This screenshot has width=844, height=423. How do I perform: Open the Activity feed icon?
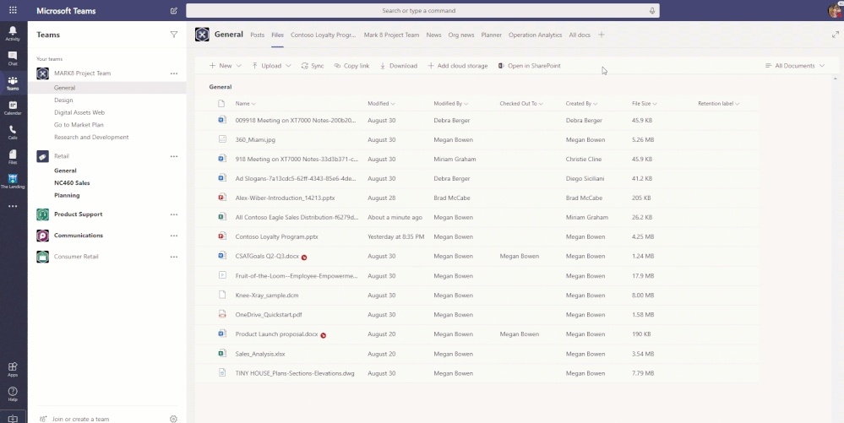coord(13,33)
